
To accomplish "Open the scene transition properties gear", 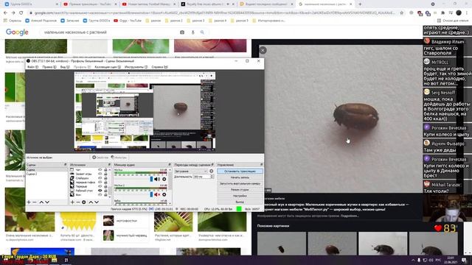I will click(x=212, y=171).
